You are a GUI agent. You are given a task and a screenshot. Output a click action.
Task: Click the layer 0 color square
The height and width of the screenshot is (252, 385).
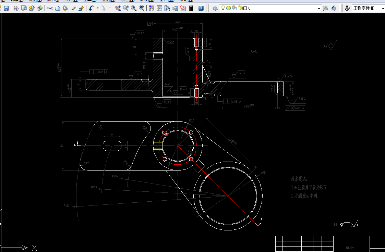tap(245, 8)
